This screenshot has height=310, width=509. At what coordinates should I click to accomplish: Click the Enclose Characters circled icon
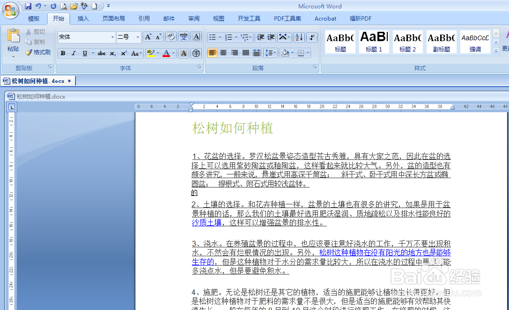[x=196, y=53]
